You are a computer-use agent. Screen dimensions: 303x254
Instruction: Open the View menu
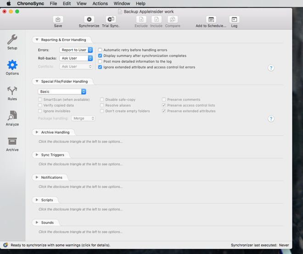point(81,4)
